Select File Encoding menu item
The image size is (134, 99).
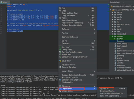[x=77, y=82]
